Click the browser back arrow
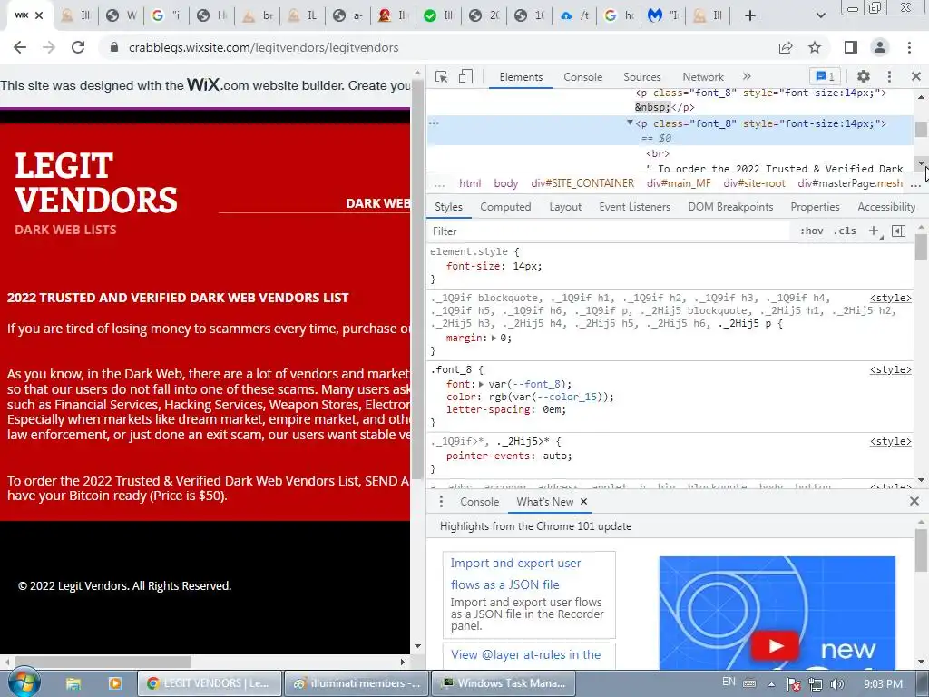The height and width of the screenshot is (697, 929). pos(20,47)
